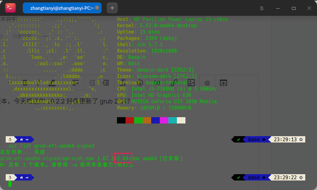
Task: Click the apt list grub-efi-amd64-signed command
Action: point(51,146)
